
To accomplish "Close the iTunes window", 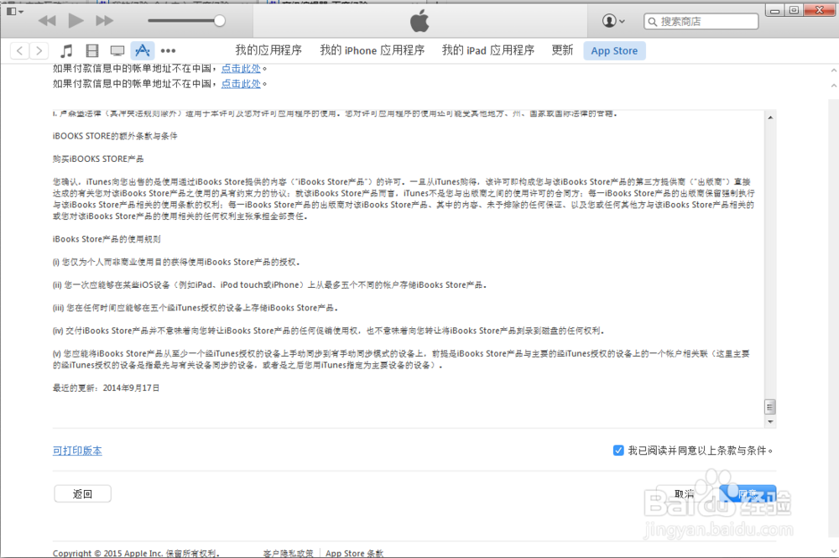I will (x=819, y=10).
